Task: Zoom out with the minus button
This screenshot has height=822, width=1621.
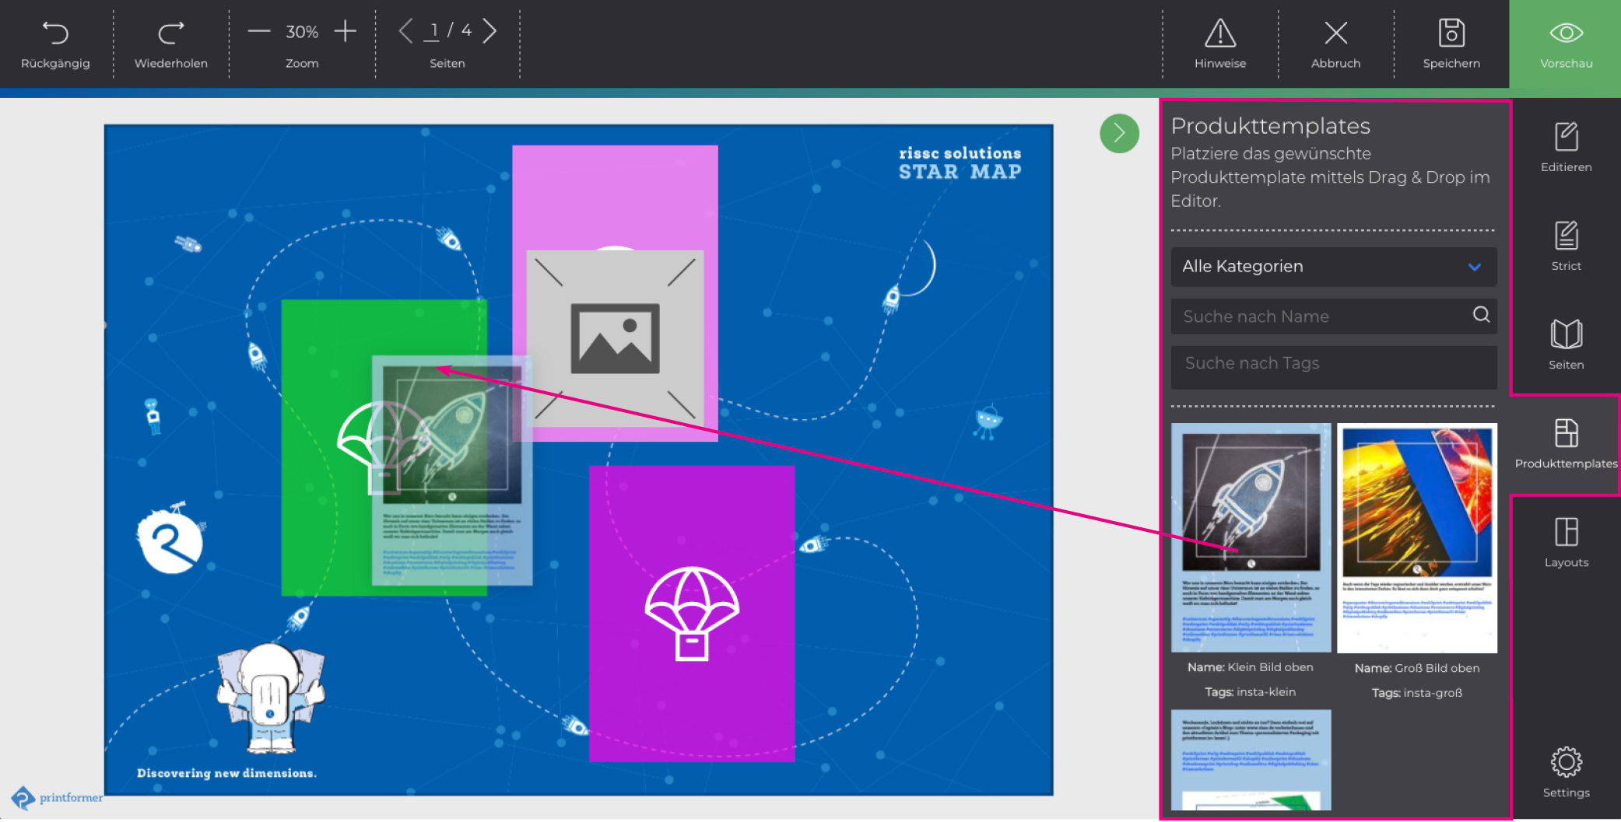Action: pyautogui.click(x=259, y=31)
